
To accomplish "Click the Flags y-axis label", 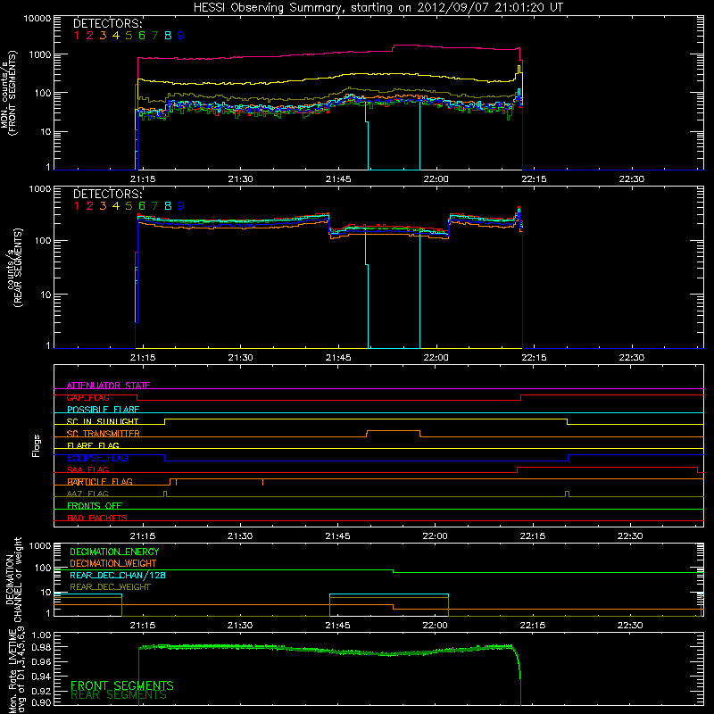I will coord(37,445).
